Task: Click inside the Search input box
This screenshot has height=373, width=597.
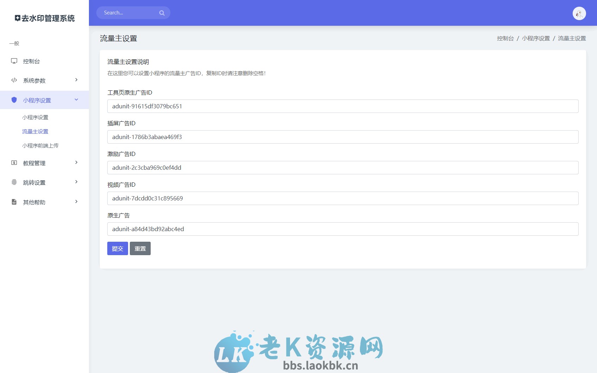Action: [131, 13]
